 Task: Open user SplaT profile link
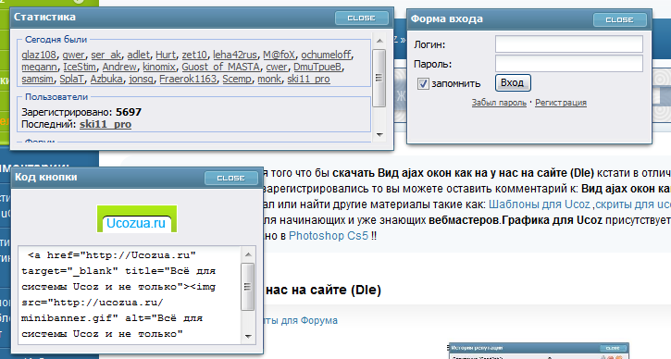coord(72,79)
